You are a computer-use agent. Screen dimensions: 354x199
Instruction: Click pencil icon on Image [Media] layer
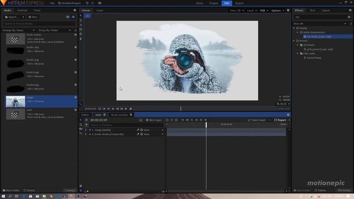coord(138,130)
